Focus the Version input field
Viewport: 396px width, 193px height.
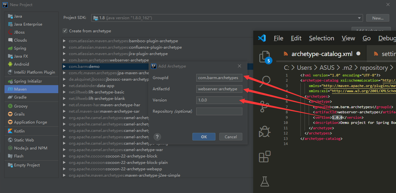pos(219,100)
